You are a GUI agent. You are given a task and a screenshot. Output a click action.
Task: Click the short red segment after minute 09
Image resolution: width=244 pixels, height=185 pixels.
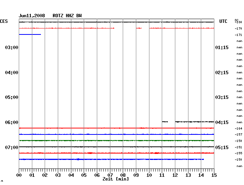tap(139, 28)
